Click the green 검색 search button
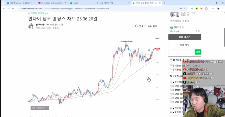225x117 pixels. point(198,52)
